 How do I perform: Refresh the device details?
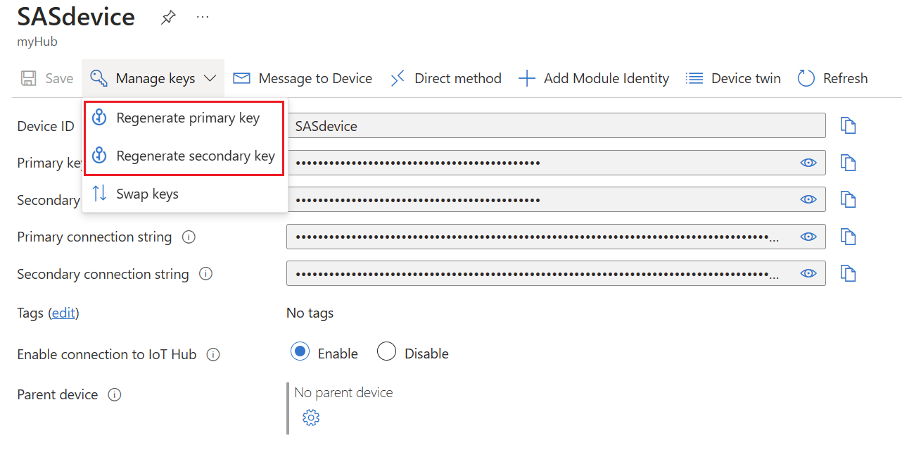(832, 77)
